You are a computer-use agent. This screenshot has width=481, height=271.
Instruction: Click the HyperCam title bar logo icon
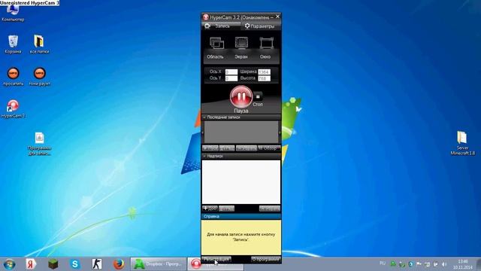206,17
